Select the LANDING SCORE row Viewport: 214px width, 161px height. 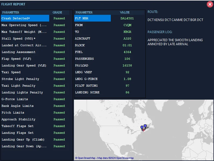(x=109, y=92)
